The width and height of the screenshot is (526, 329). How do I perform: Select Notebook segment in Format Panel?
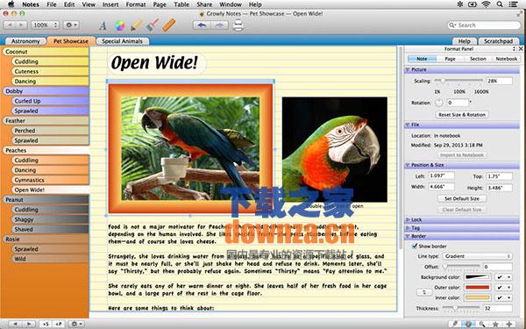pyautogui.click(x=506, y=59)
